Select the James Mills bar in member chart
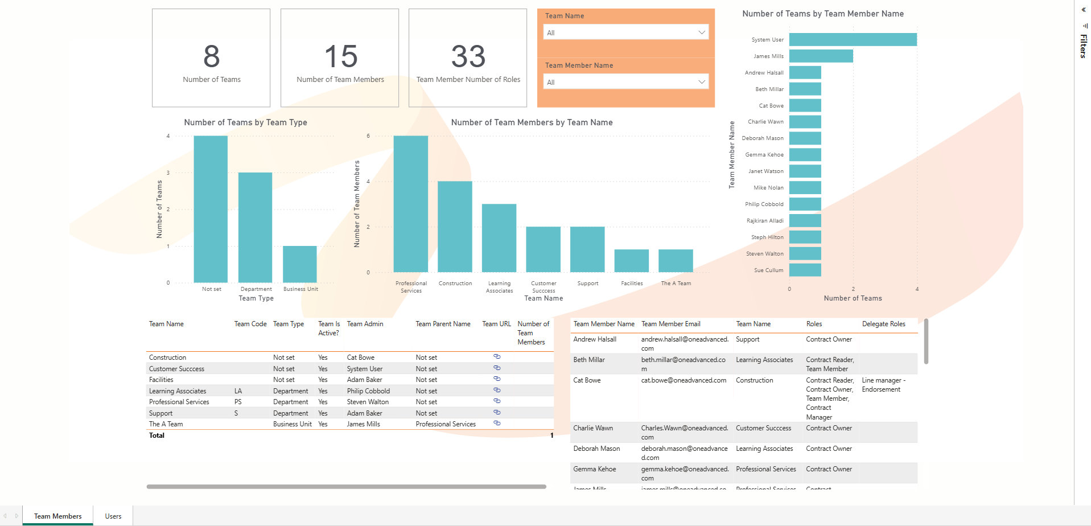Screen dimensions: 1091x526 point(821,56)
